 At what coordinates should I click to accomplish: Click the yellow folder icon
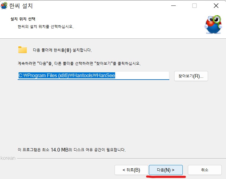point(23,50)
